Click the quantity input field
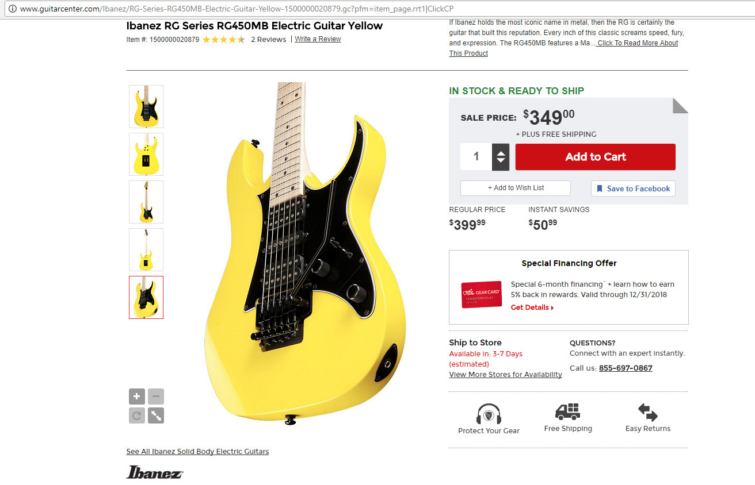The height and width of the screenshot is (485, 755). (x=476, y=157)
